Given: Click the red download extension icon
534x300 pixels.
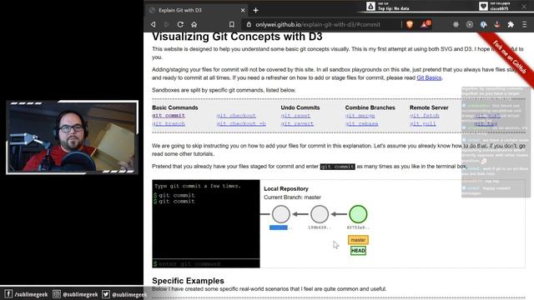Looking at the screenshot, I should 497,24.
